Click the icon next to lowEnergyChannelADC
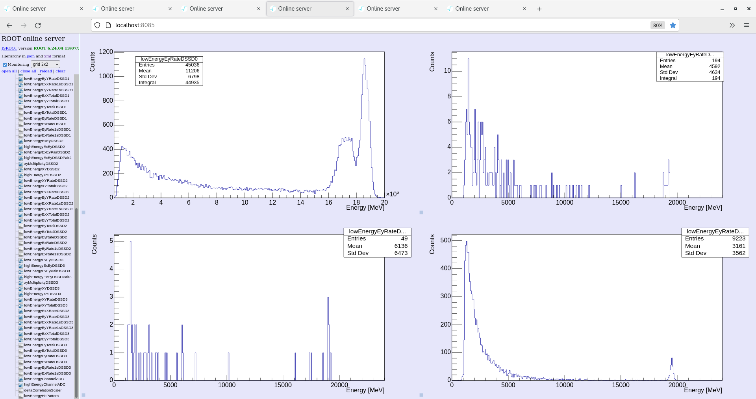 point(21,379)
